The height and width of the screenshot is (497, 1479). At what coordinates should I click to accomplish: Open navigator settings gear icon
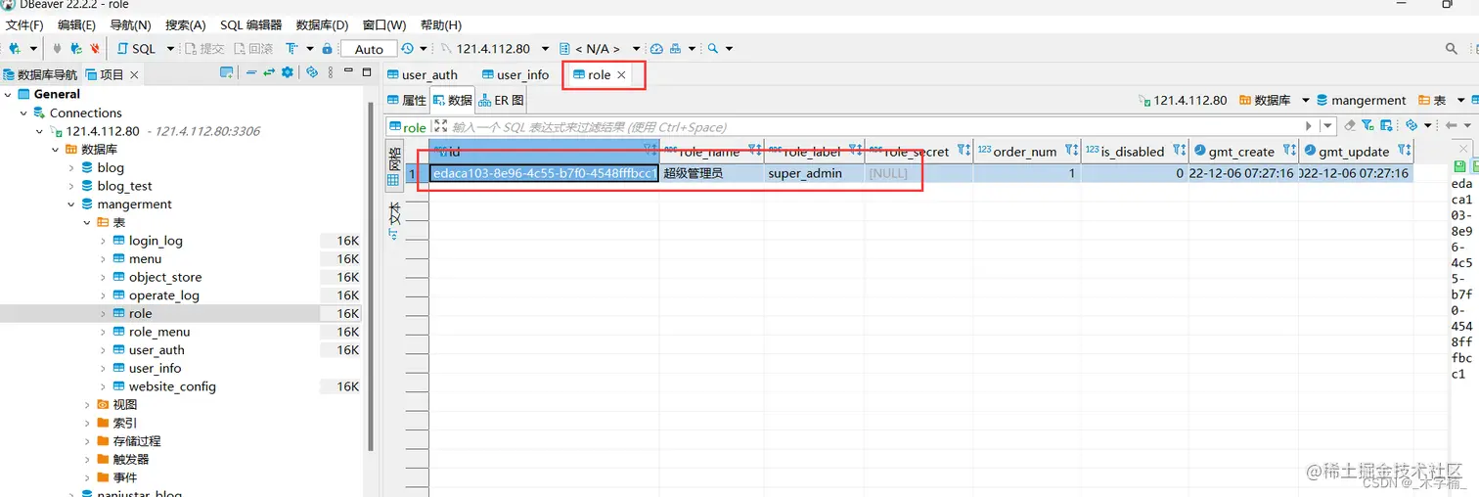click(287, 72)
